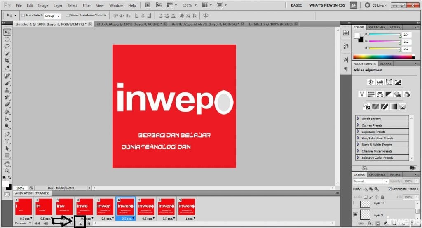422x228 pixels.
Task: Toggle Show Transform Controls checkbox
Action: point(68,15)
